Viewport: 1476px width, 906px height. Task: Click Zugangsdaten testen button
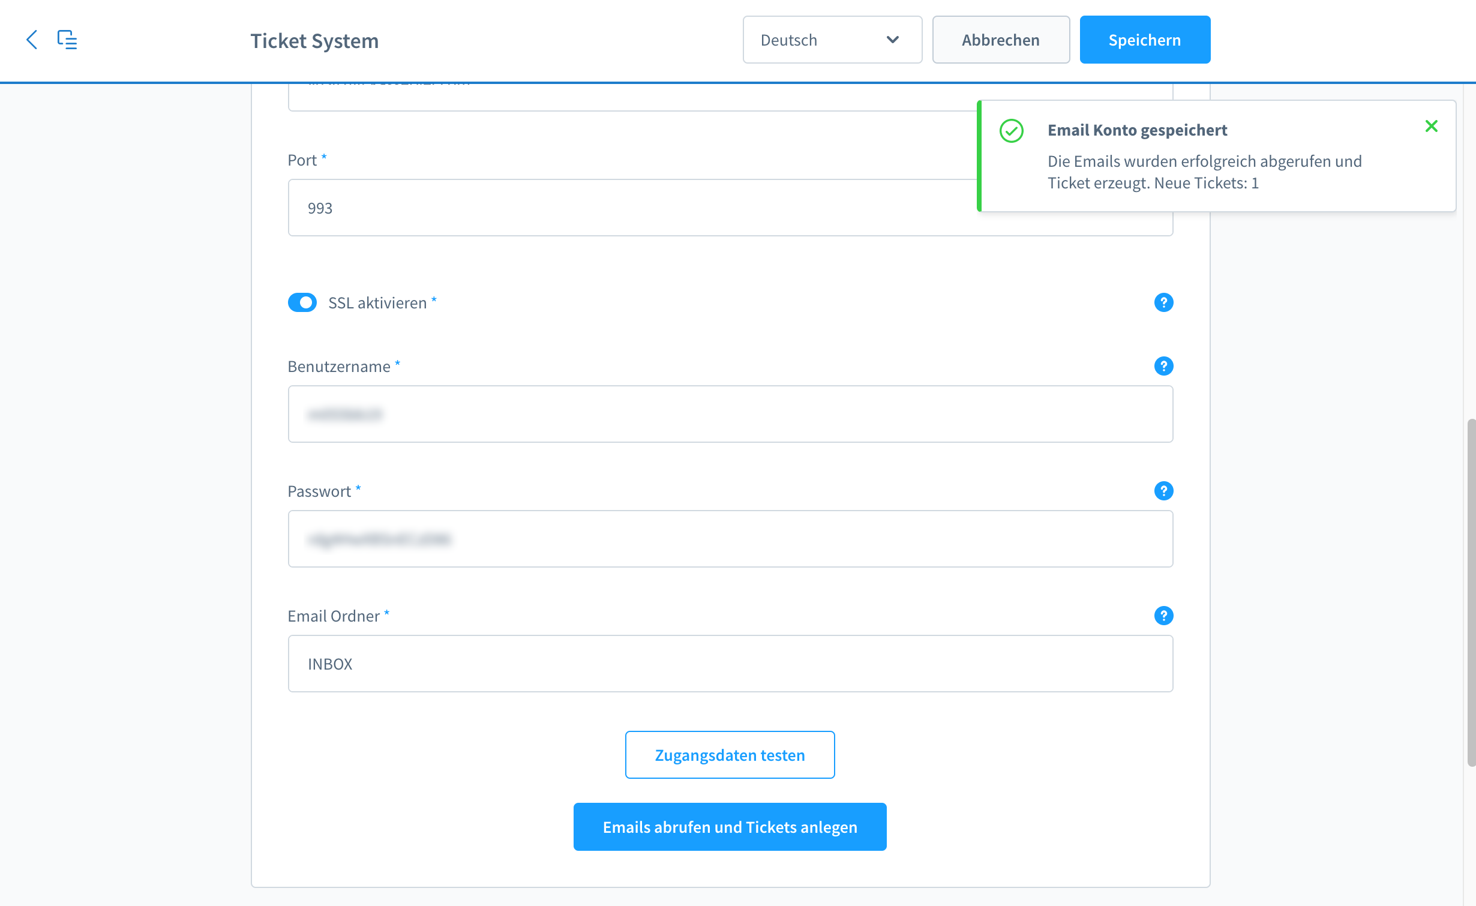pos(730,755)
